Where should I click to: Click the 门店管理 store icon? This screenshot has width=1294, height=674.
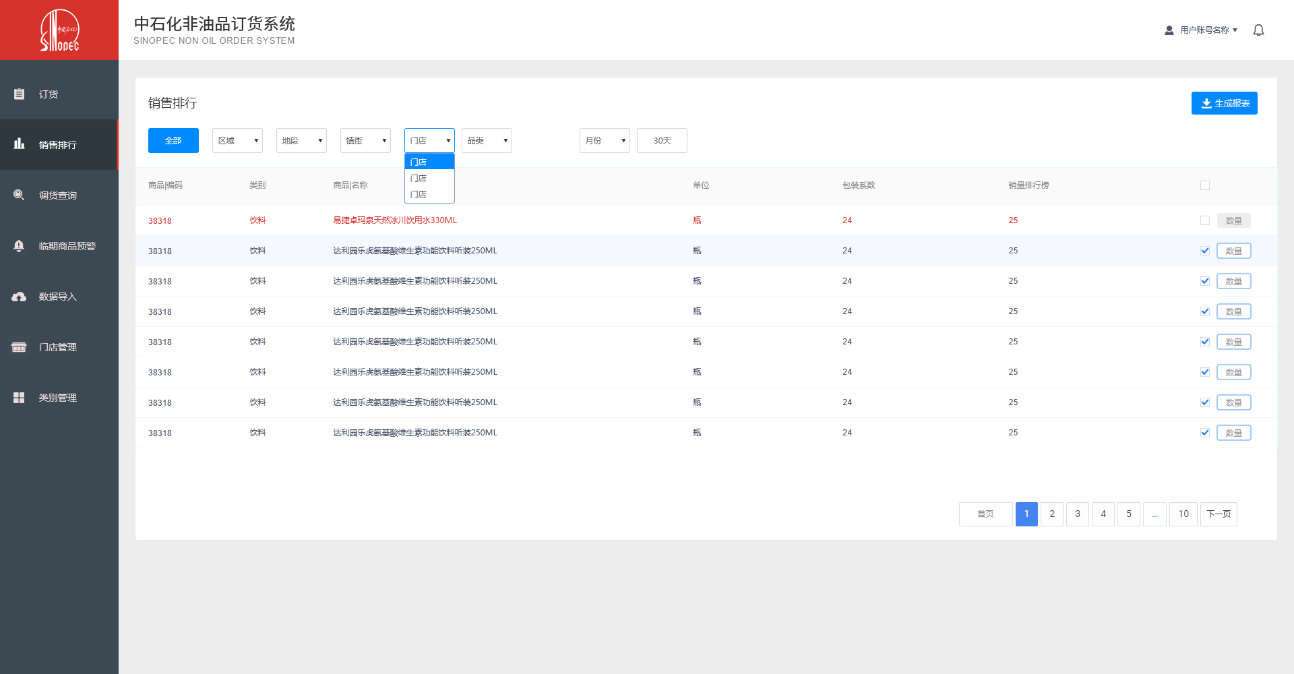20,347
